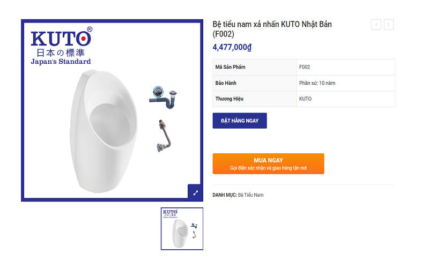Click the DANH MỤC label
The height and width of the screenshot is (268, 429).
coord(225,195)
